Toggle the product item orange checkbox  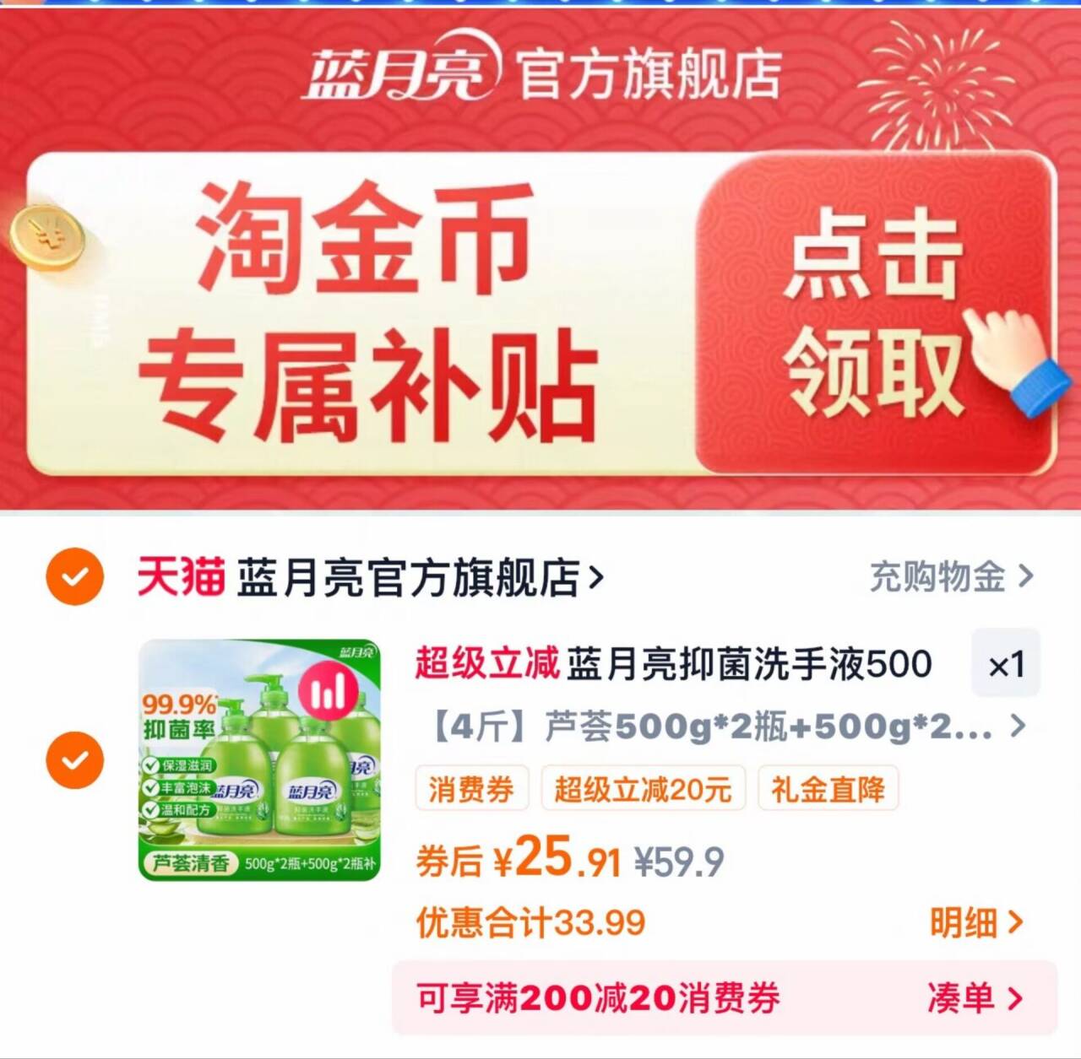(x=74, y=759)
